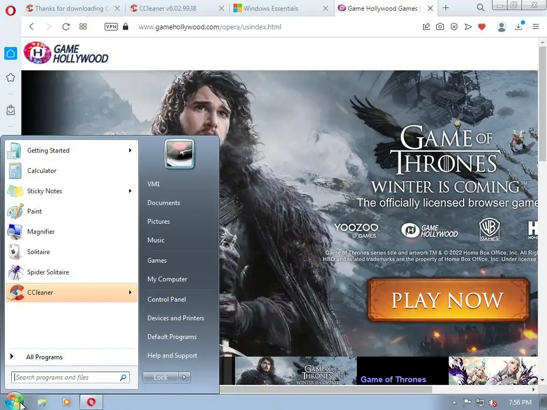Screen dimensions: 547x410
Task: Open the sidebar Shopping bag icon
Action: pyautogui.click(x=11, y=110)
